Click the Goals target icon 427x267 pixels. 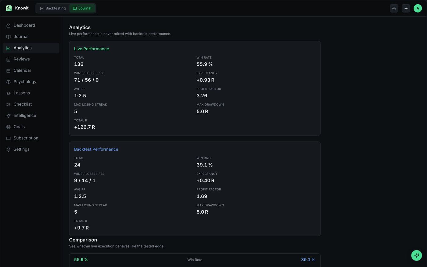[x=9, y=127]
